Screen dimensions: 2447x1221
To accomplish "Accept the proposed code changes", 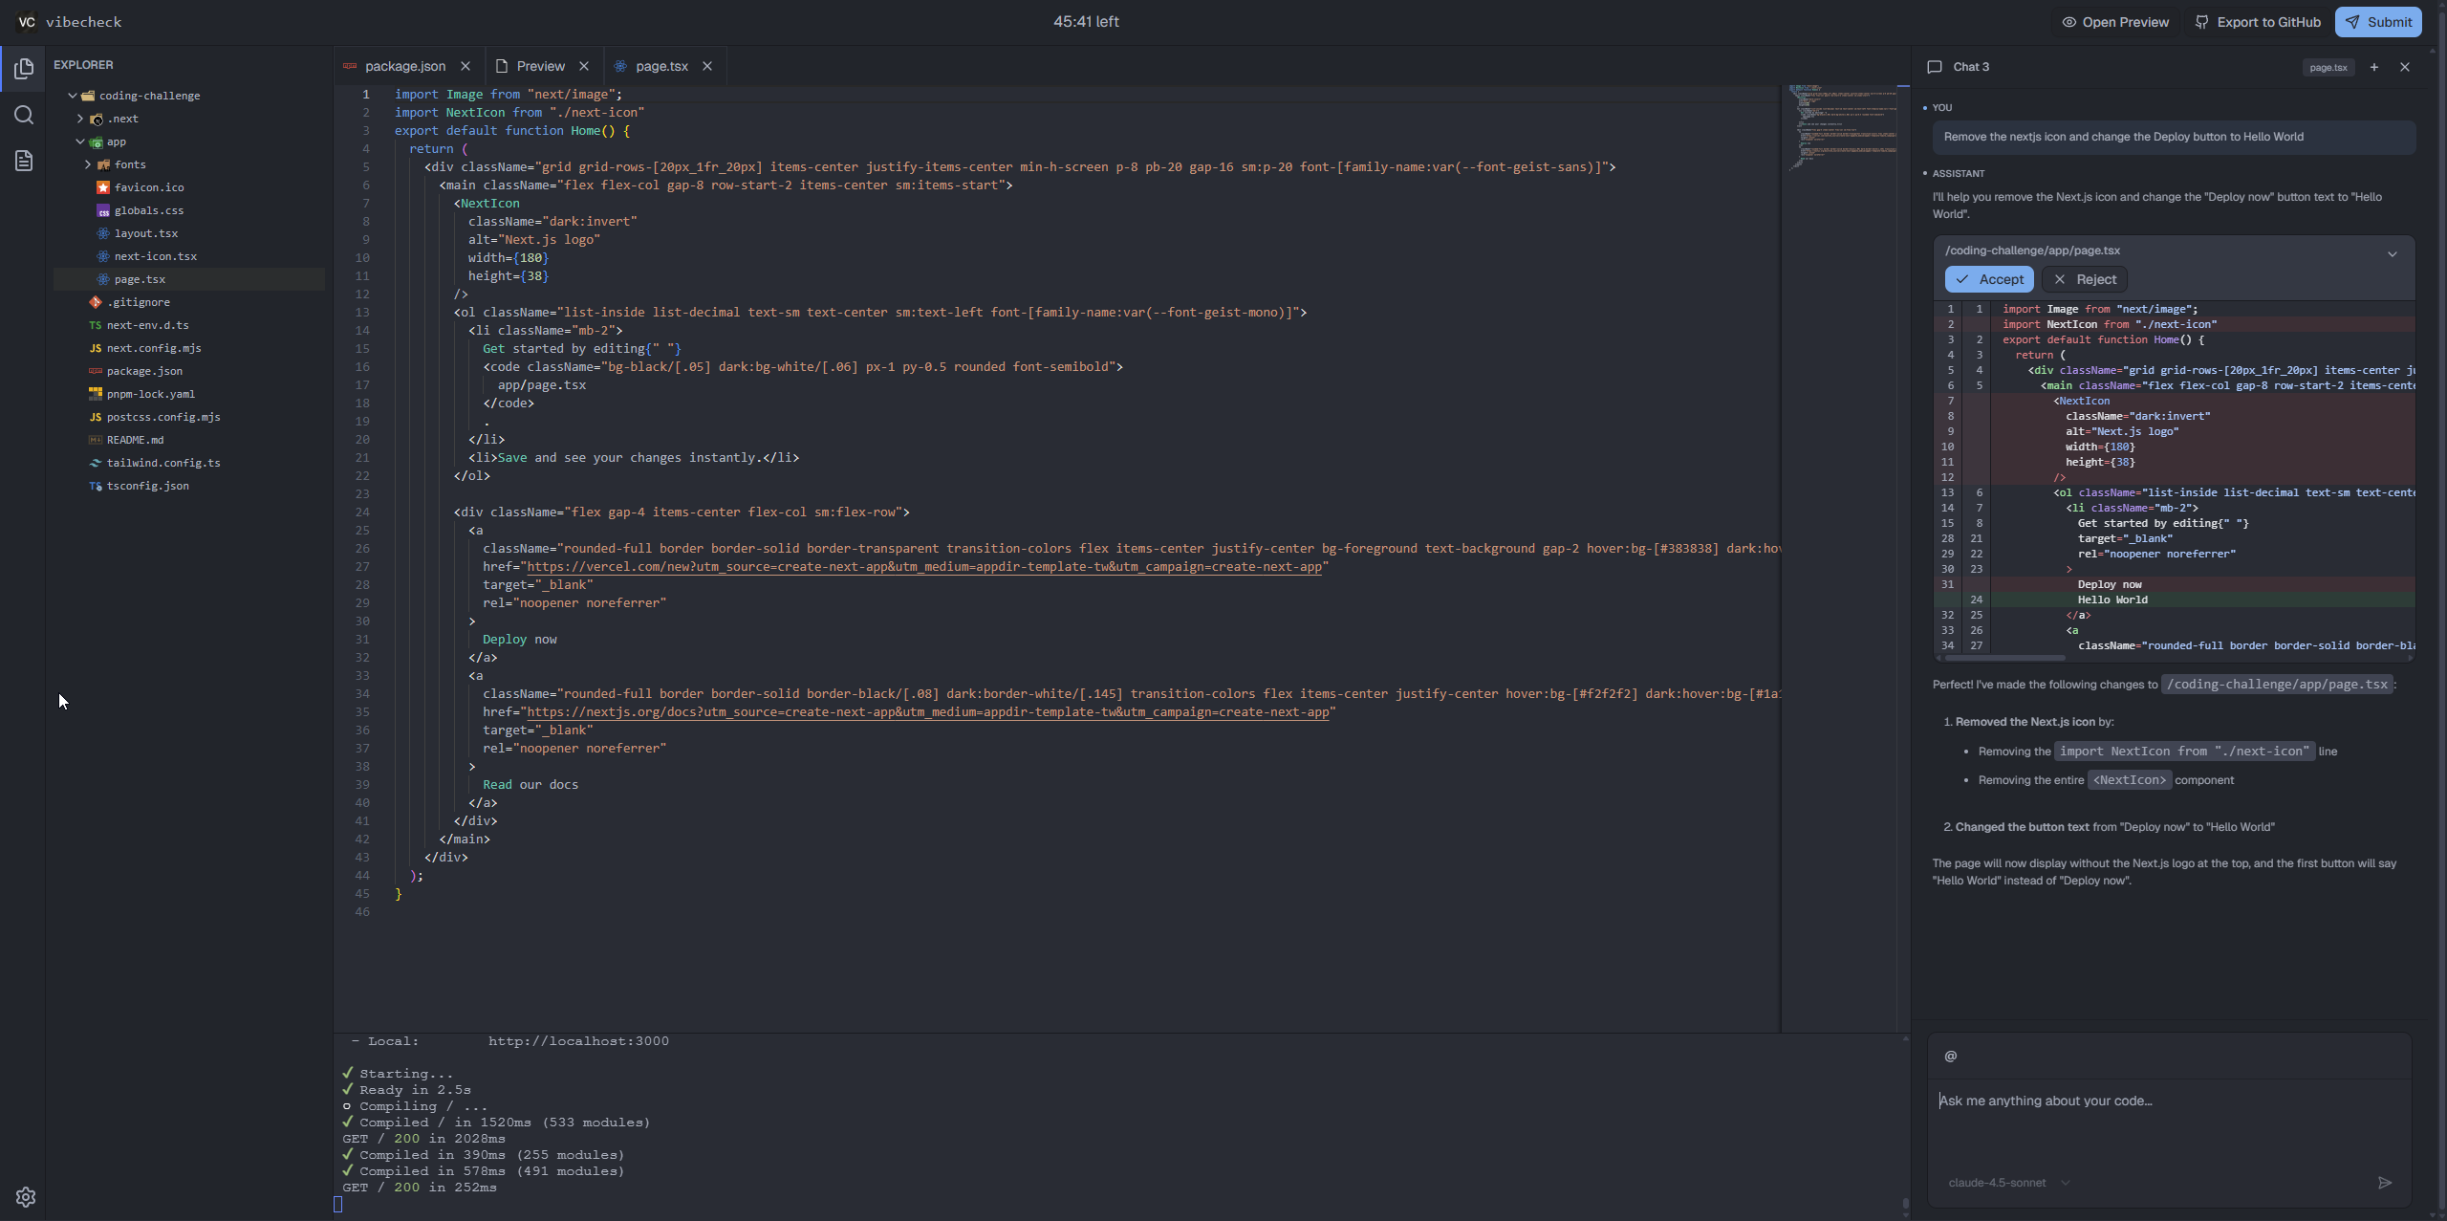I will pos(1989,278).
